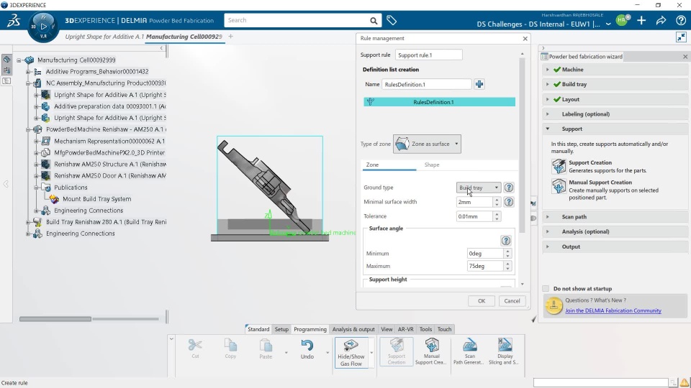Screen dimensions: 691x388
Task: Click Cancel in Rule management
Action: point(512,301)
